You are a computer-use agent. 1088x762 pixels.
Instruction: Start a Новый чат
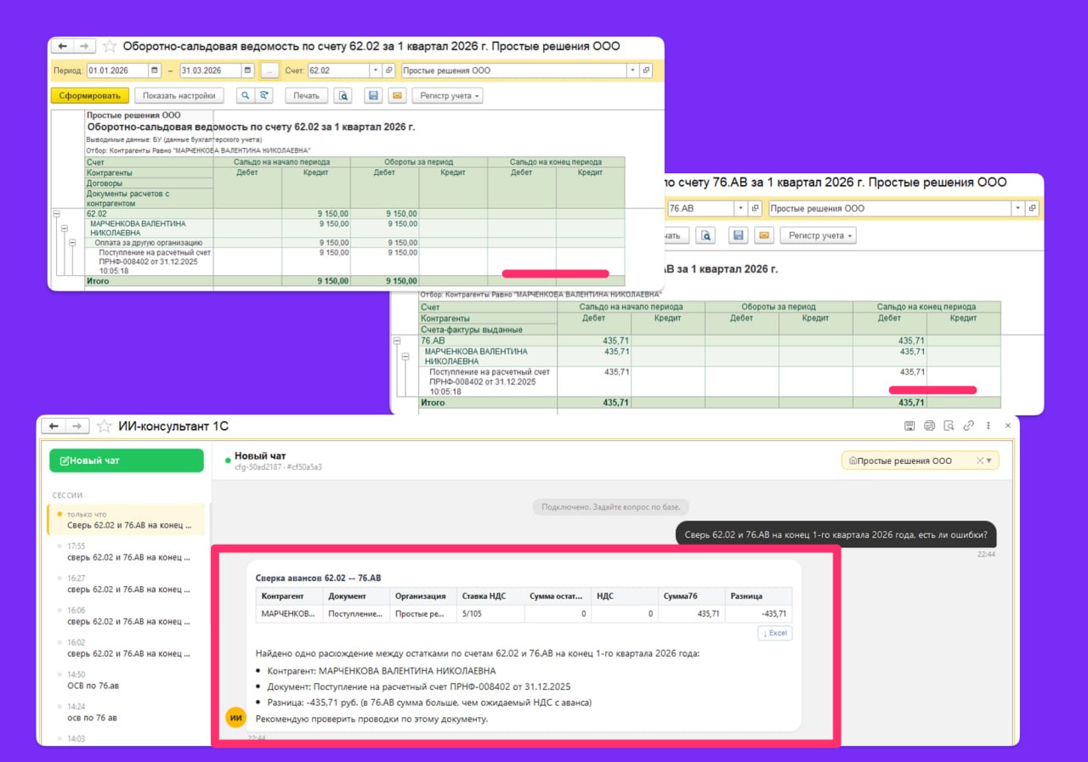click(x=127, y=460)
